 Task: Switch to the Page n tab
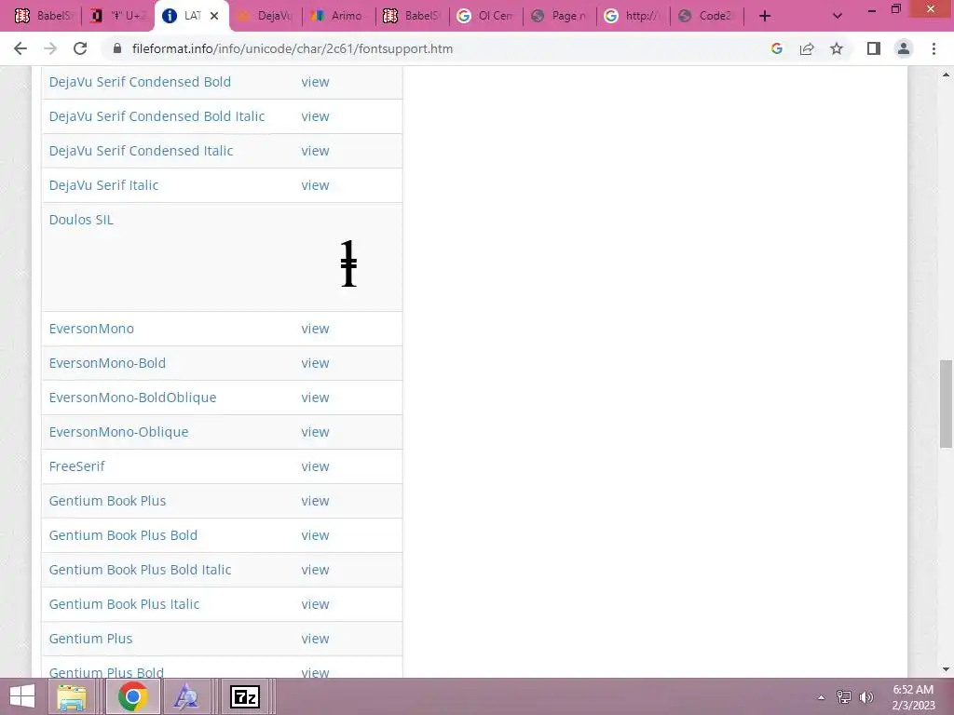[560, 16]
